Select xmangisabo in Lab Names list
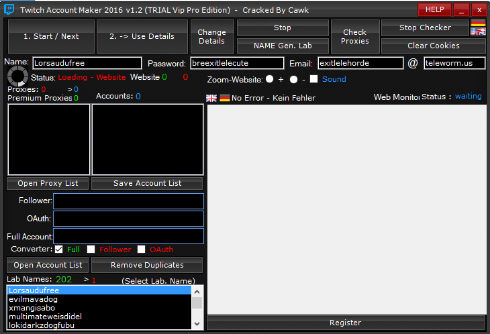This screenshot has height=334, width=490. (x=99, y=308)
